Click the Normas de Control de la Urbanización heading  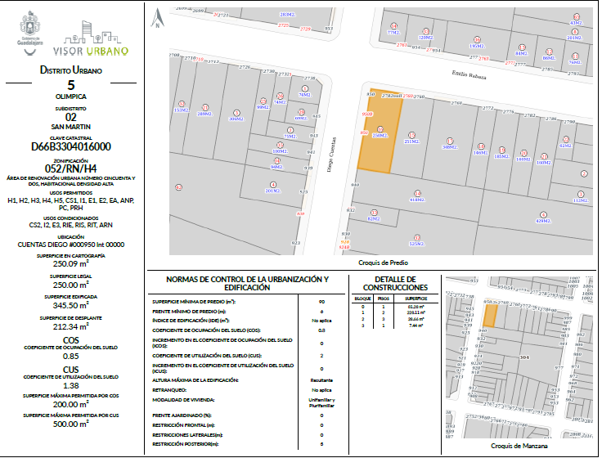[247, 283]
